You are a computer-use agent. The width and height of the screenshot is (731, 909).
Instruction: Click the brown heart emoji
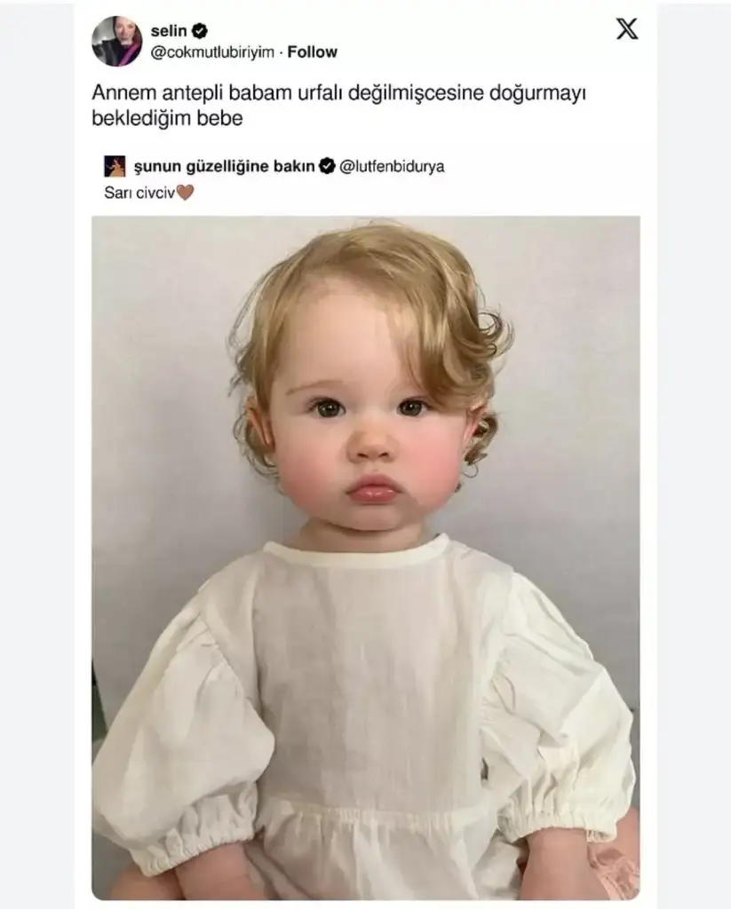(x=185, y=190)
